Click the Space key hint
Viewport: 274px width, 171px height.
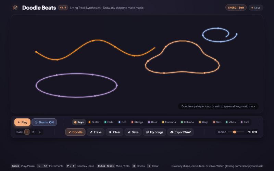pos(15,166)
